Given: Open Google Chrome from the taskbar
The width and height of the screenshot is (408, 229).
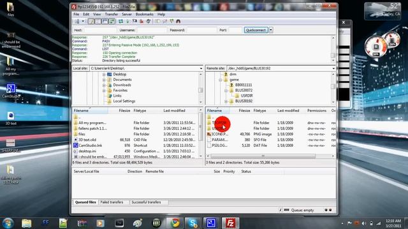Looking at the screenshot, I should click(175, 223).
